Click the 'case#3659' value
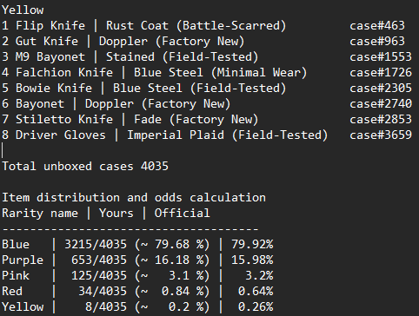Screen dimensions: 419x316 pos(381,135)
